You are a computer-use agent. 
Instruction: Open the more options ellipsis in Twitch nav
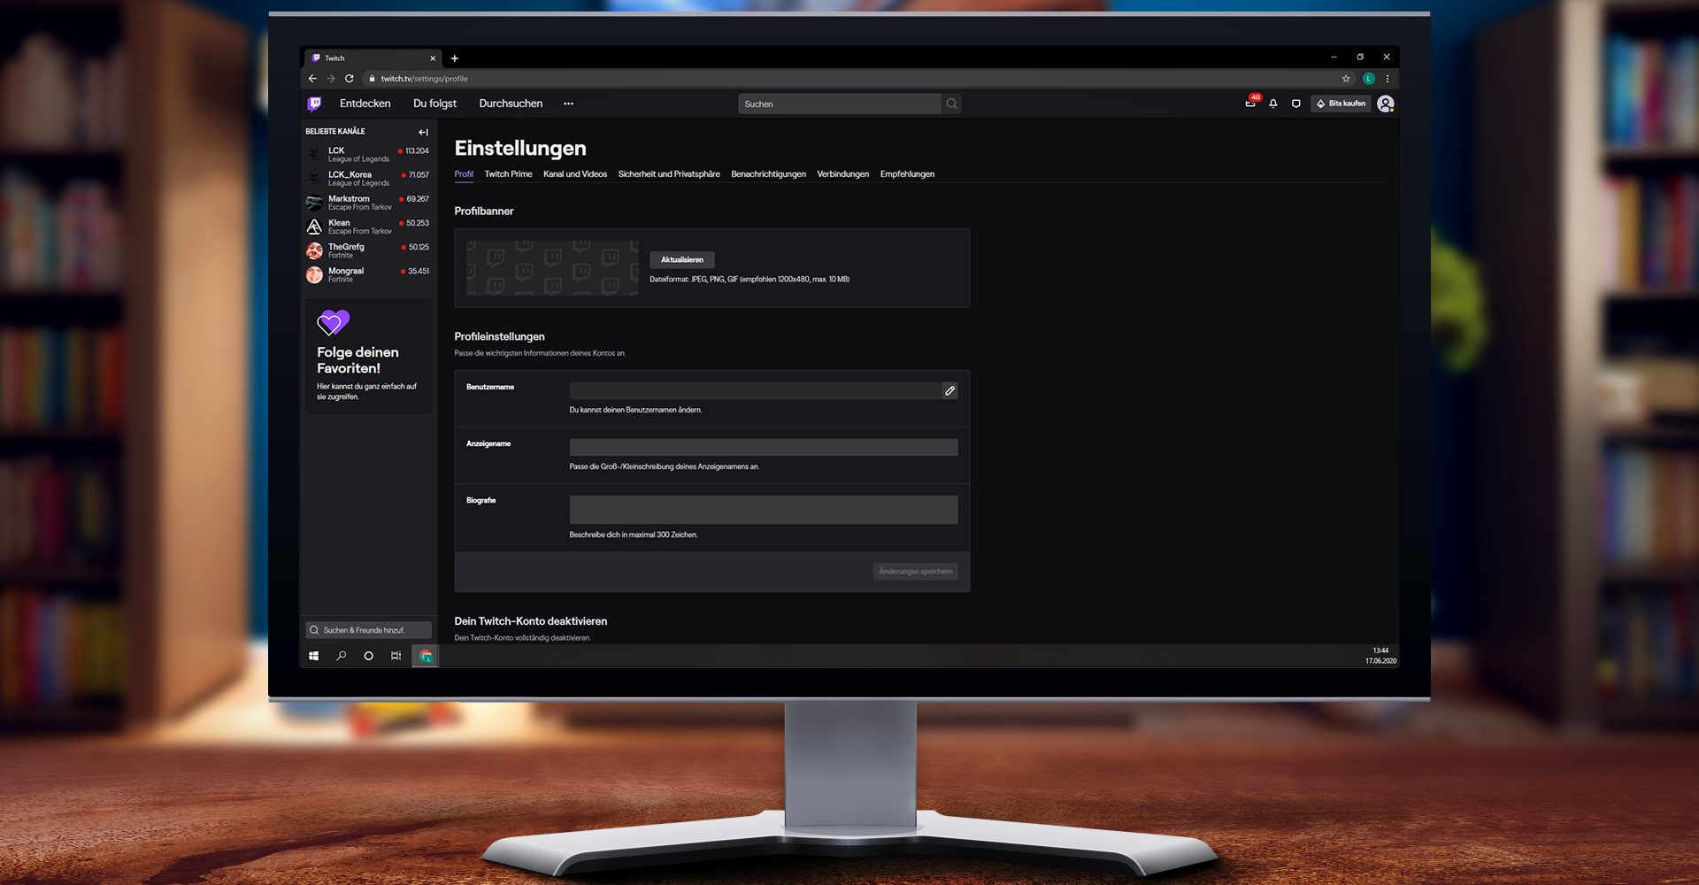(568, 104)
